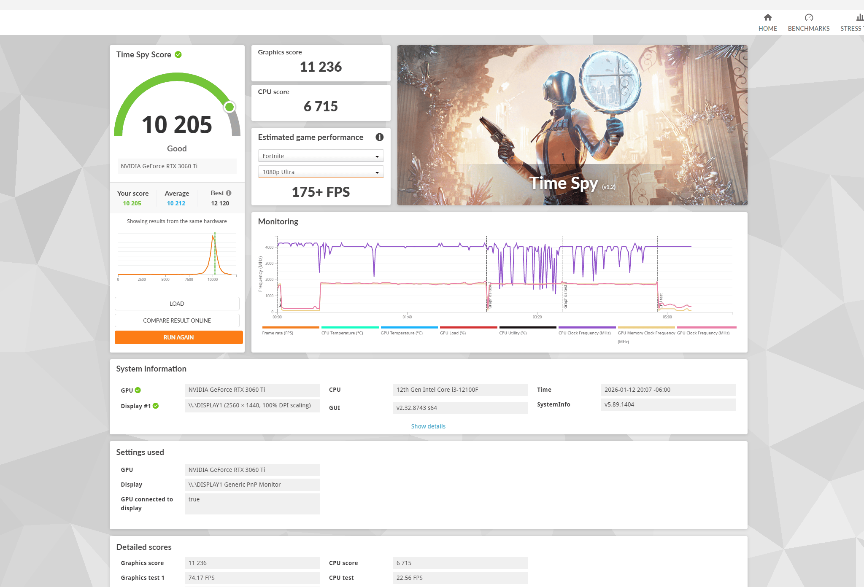864x587 pixels.
Task: Click the RUN AGAIN button
Action: tap(178, 337)
